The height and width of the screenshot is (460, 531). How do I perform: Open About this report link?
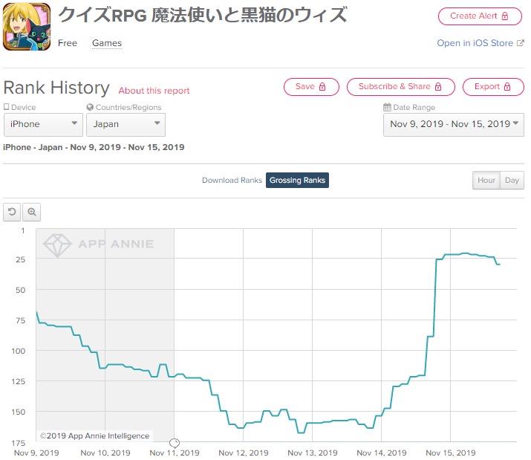[x=154, y=91]
